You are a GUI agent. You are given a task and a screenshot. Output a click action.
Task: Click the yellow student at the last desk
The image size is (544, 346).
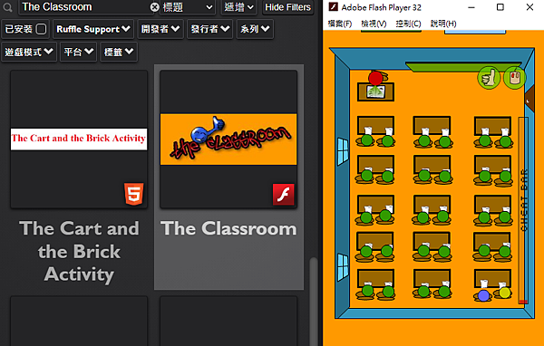[x=505, y=293]
